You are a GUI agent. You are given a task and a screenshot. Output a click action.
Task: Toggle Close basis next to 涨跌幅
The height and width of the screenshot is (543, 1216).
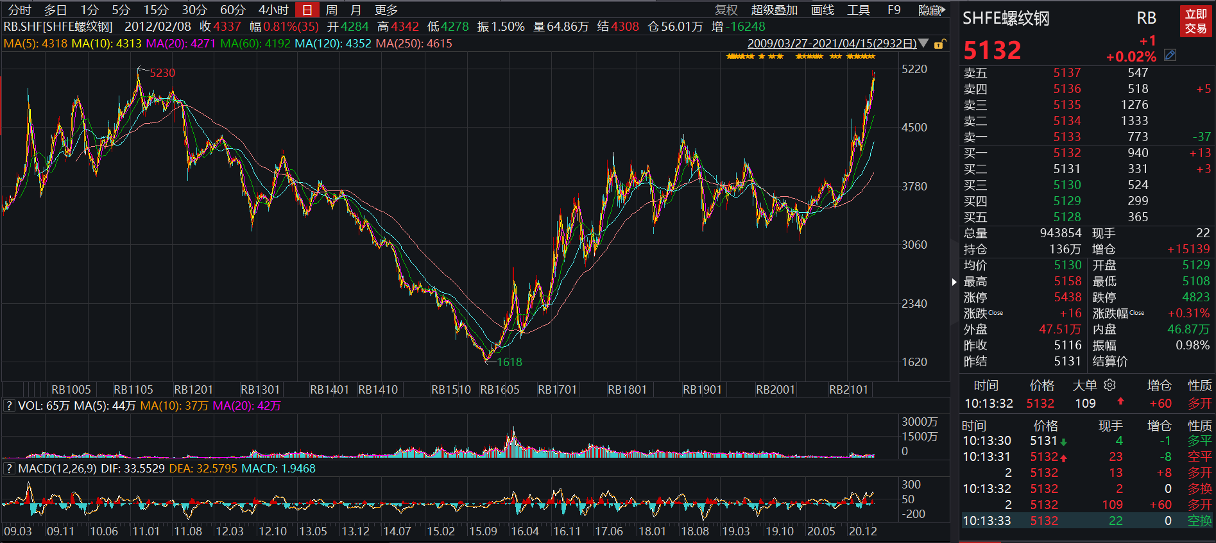click(1136, 313)
